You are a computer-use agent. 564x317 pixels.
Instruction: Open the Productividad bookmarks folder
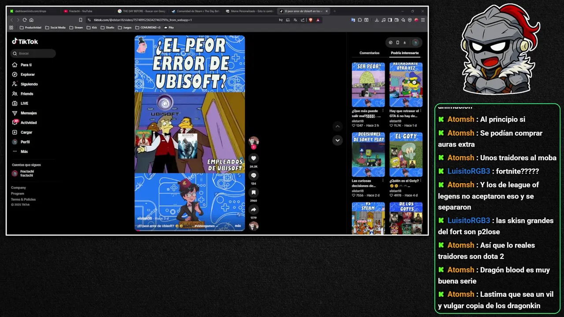click(x=30, y=27)
